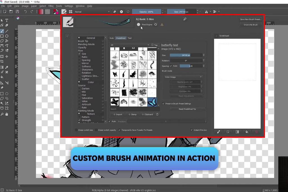Toggle Instant Preview checkbox

[x=192, y=130]
